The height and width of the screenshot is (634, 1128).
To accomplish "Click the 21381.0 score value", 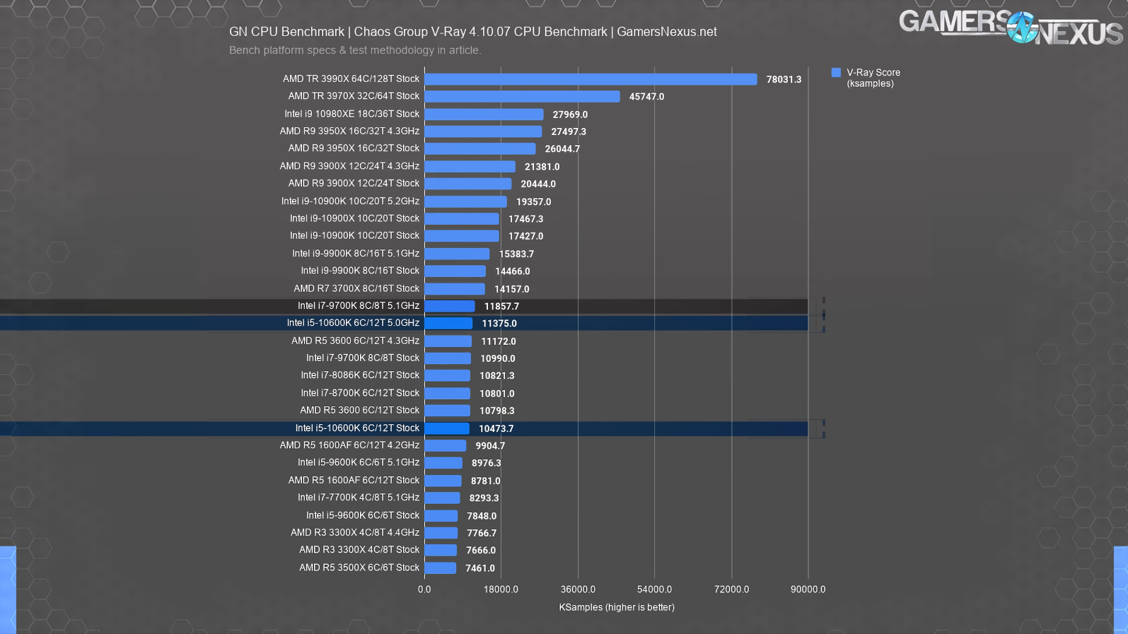I will 542,167.
